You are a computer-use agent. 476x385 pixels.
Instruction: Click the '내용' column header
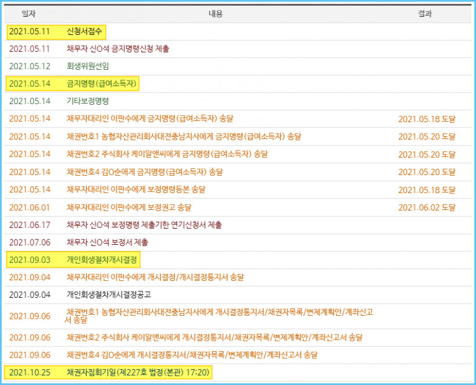tap(215, 14)
